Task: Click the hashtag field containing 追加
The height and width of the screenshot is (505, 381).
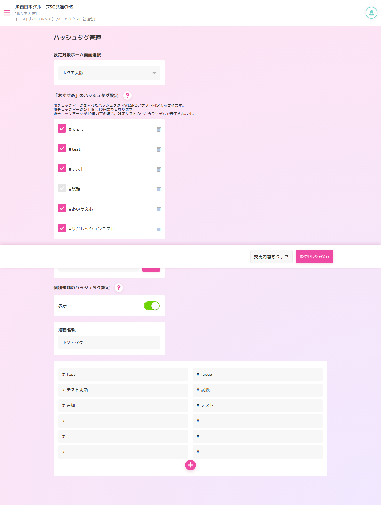Action: [123, 406]
